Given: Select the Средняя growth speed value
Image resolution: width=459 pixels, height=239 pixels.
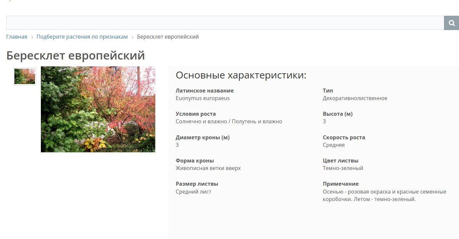Looking at the screenshot, I should pos(334,145).
